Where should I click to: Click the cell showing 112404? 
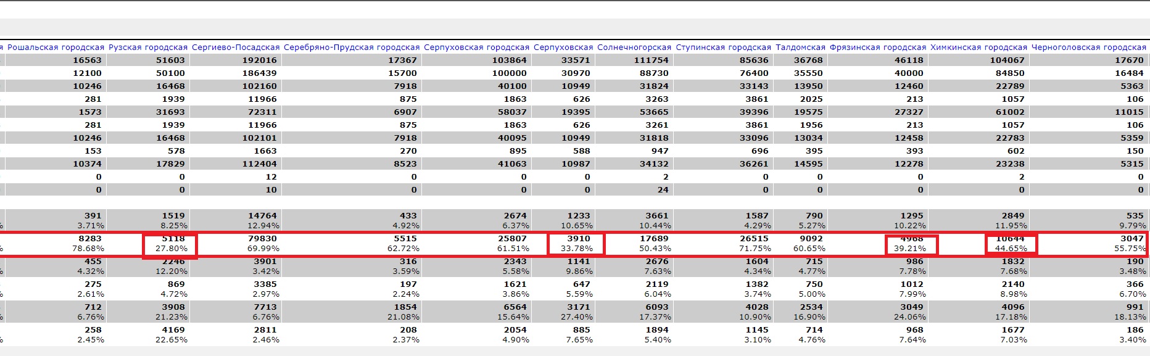pos(235,164)
